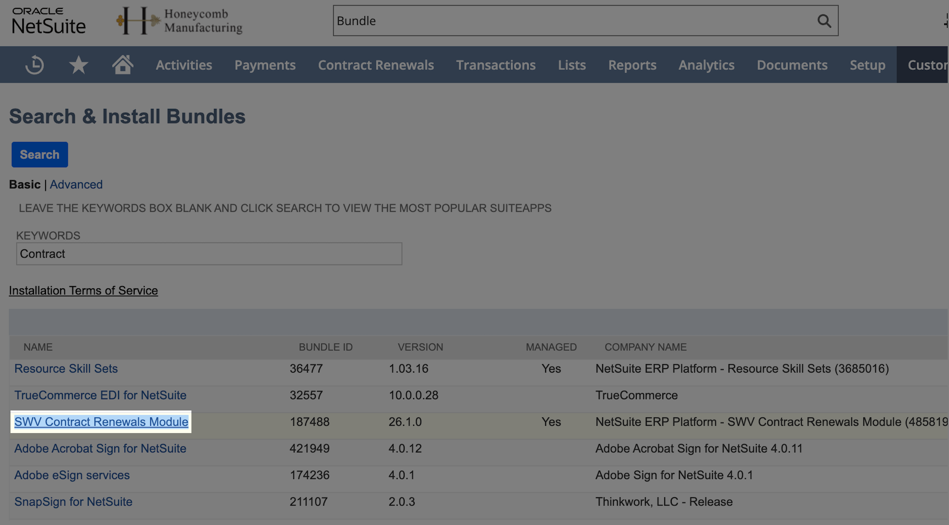Screen dimensions: 949x525
Task: Open the Setup menu
Action: 867,65
